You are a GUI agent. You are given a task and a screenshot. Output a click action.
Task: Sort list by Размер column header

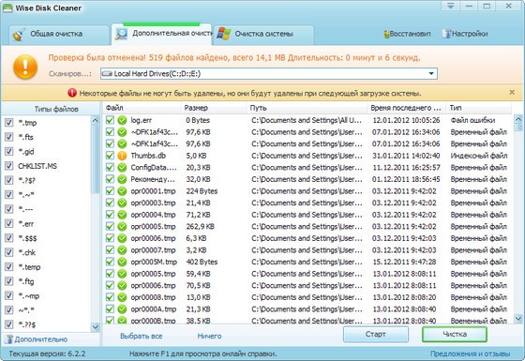(213, 108)
